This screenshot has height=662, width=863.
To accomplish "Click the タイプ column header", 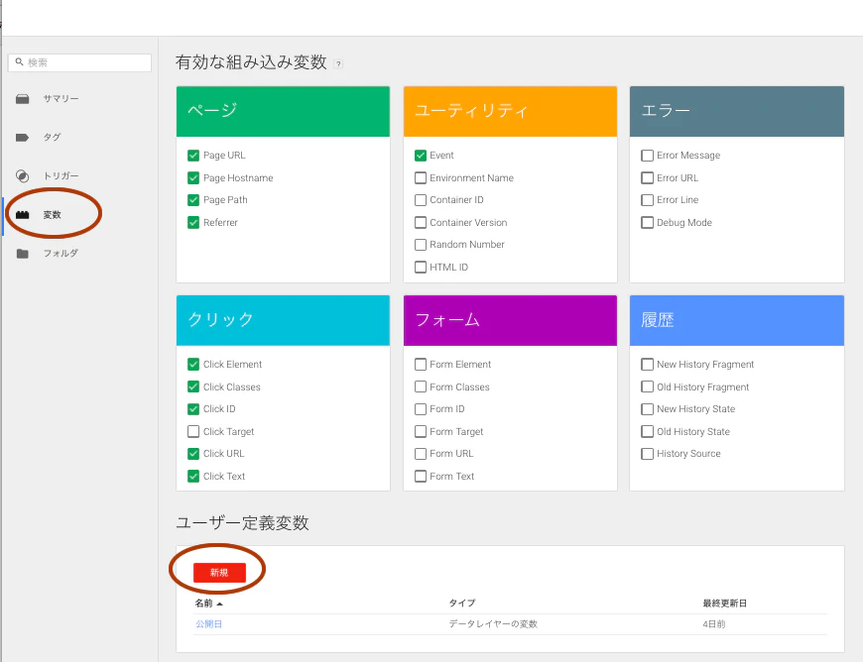I will (462, 604).
